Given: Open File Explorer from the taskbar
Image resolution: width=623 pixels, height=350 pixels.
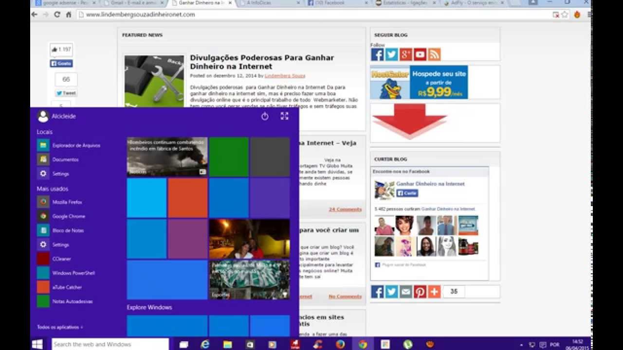Looking at the screenshot, I should [x=227, y=344].
